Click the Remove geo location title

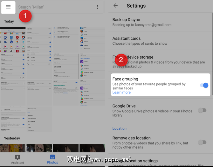click(x=132, y=138)
